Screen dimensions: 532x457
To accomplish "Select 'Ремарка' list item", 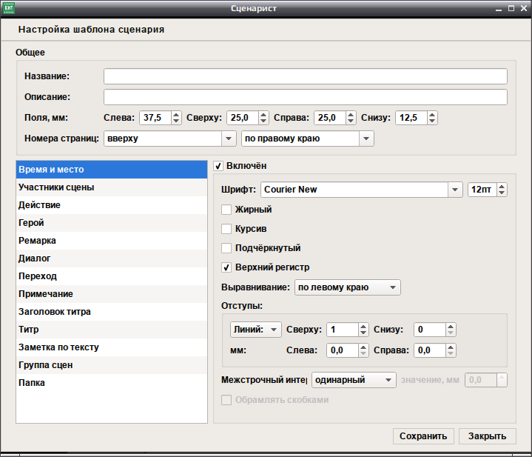I will [112, 241].
